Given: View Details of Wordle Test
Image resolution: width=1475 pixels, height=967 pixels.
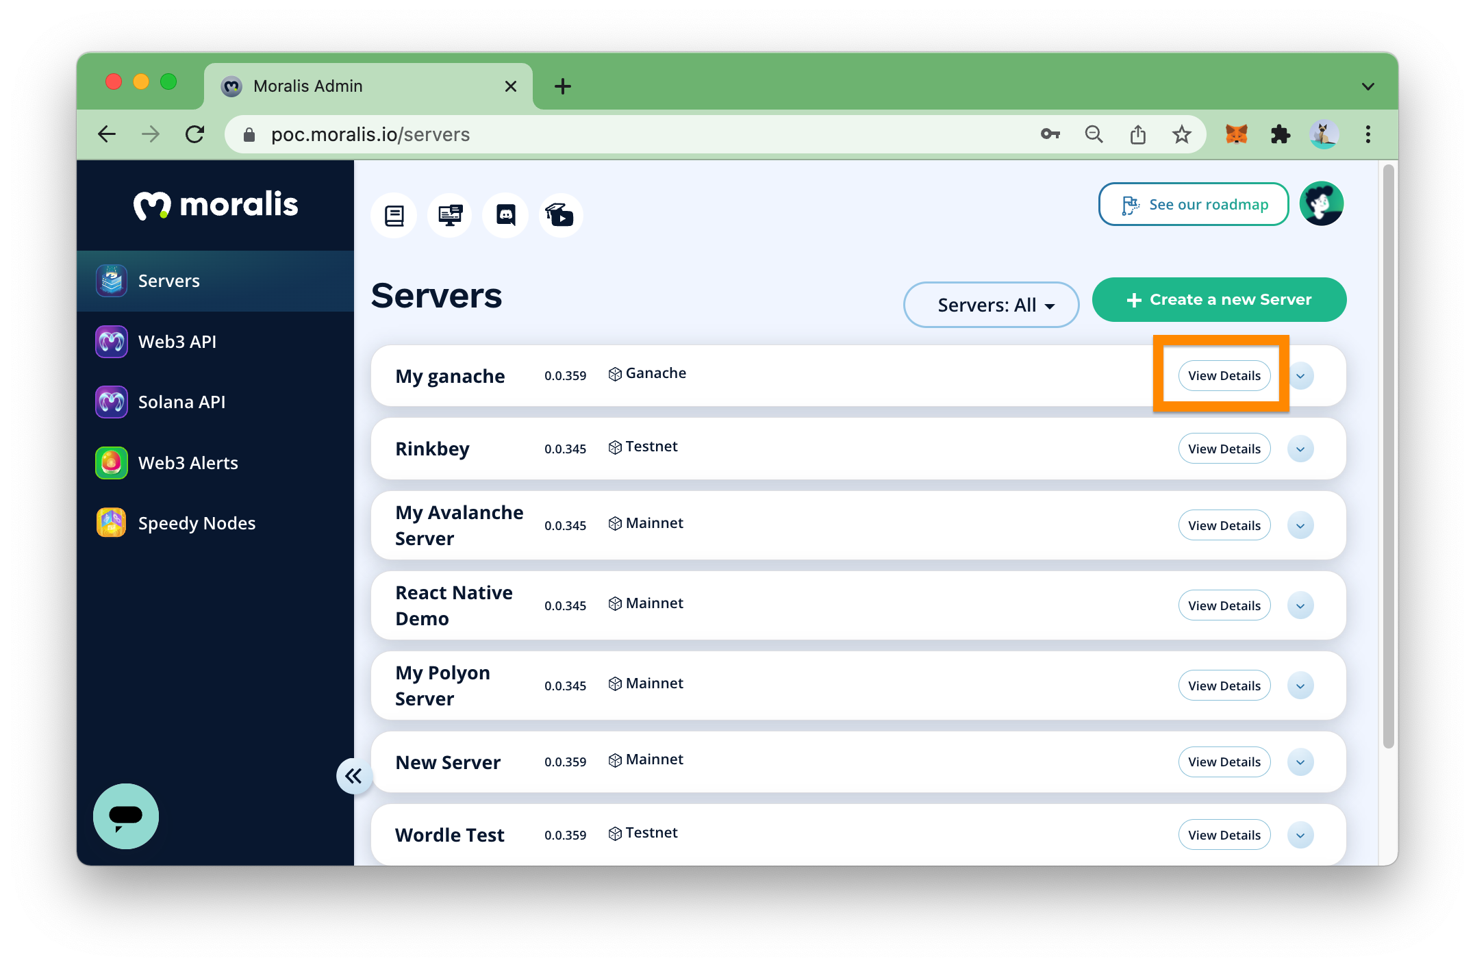Looking at the screenshot, I should [x=1224, y=836].
